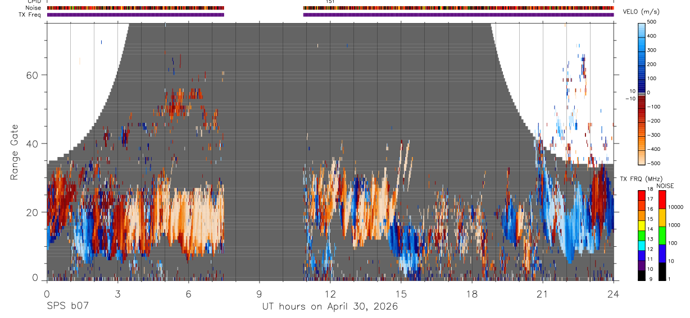
Task: Click the Noise row label at top left
Action: pos(33,8)
